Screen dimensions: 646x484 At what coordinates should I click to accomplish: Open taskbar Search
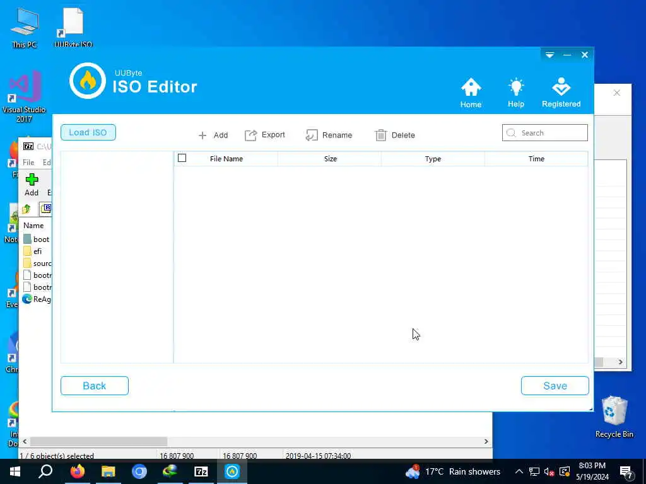[45, 471]
